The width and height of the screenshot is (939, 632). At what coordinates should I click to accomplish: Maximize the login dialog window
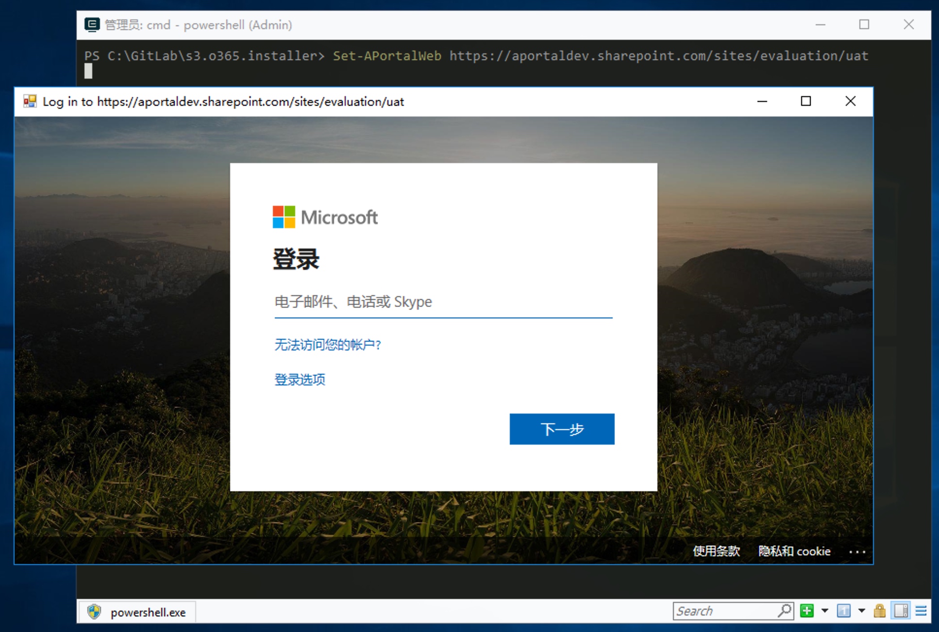(806, 101)
